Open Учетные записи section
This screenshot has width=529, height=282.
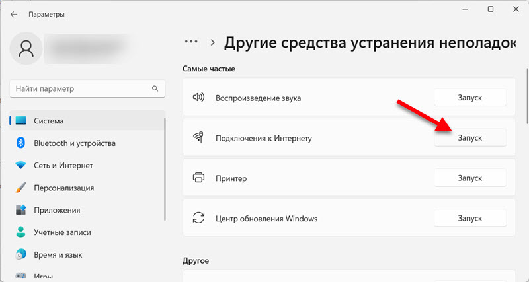pos(87,232)
